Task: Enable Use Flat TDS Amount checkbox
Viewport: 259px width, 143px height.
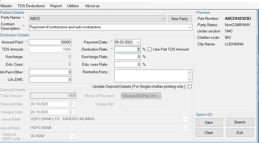Action: [150, 50]
